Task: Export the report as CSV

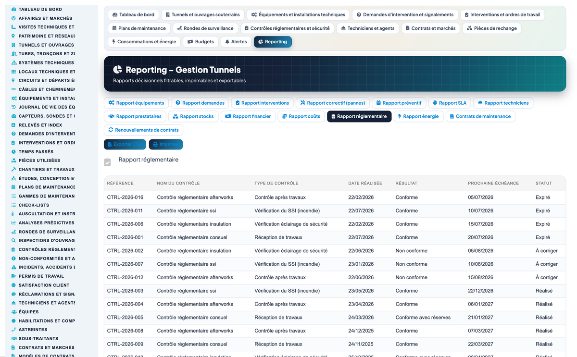Action: click(x=125, y=144)
